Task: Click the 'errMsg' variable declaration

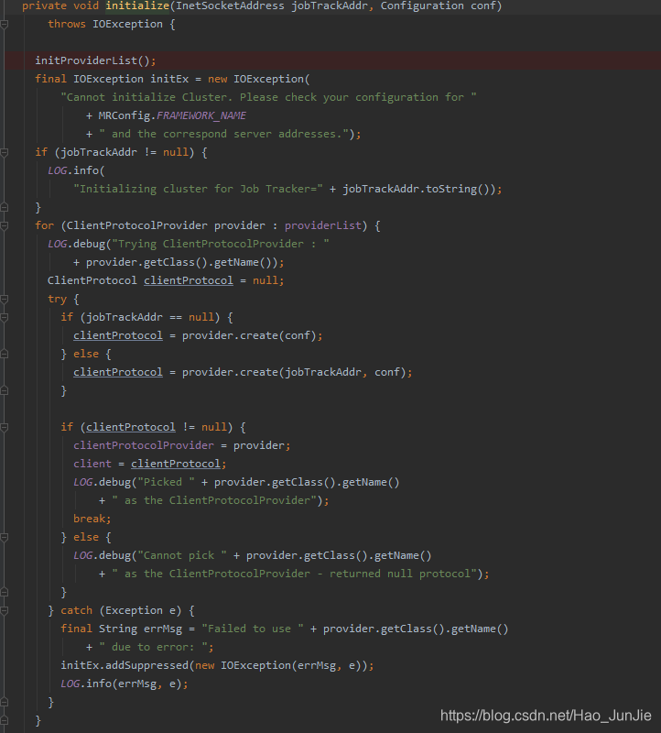Action: [x=163, y=629]
